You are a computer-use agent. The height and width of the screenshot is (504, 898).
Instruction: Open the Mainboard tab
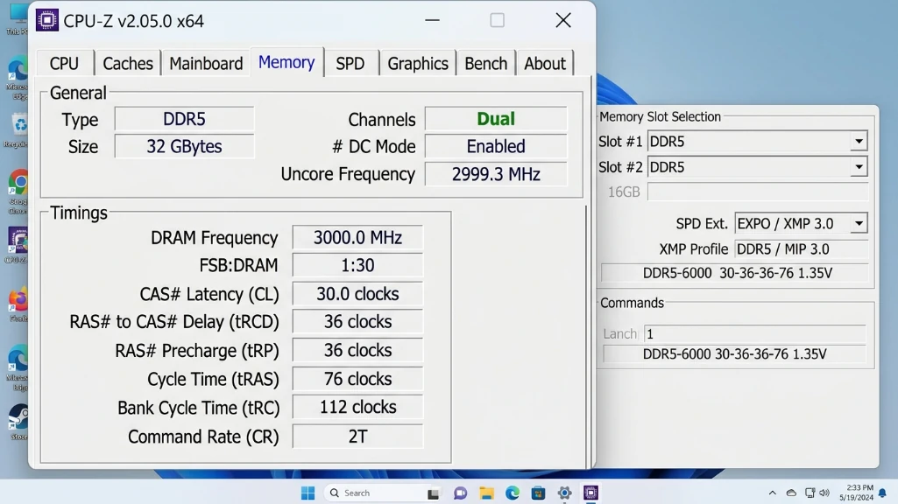(206, 63)
